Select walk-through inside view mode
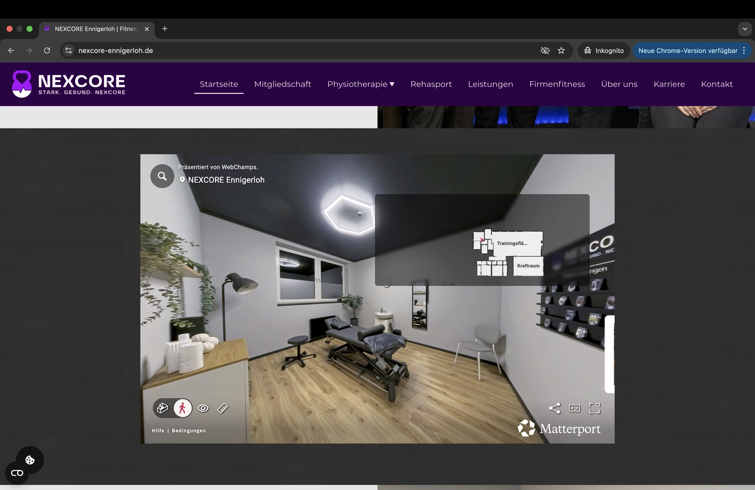Image resolution: width=755 pixels, height=490 pixels. [182, 408]
